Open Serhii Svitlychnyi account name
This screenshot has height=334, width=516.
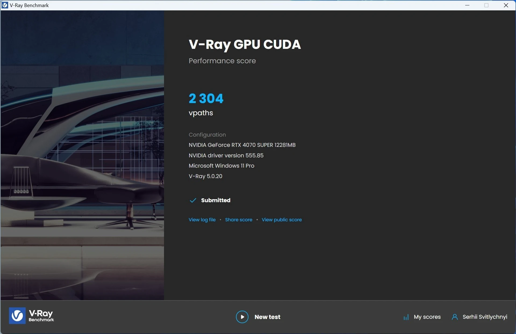[485, 317]
